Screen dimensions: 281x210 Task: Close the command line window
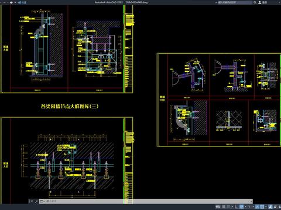pyautogui.click(x=32, y=201)
